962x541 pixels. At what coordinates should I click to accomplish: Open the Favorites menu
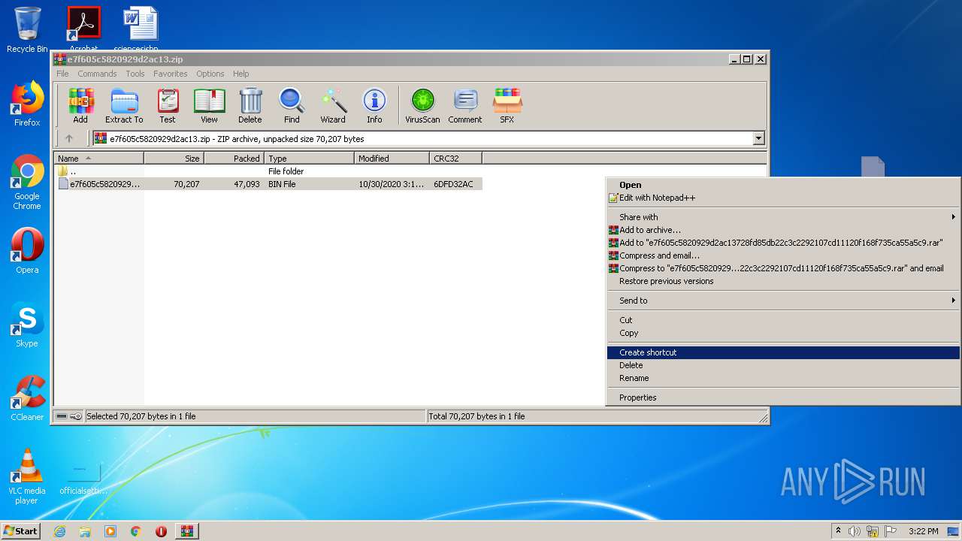171,74
